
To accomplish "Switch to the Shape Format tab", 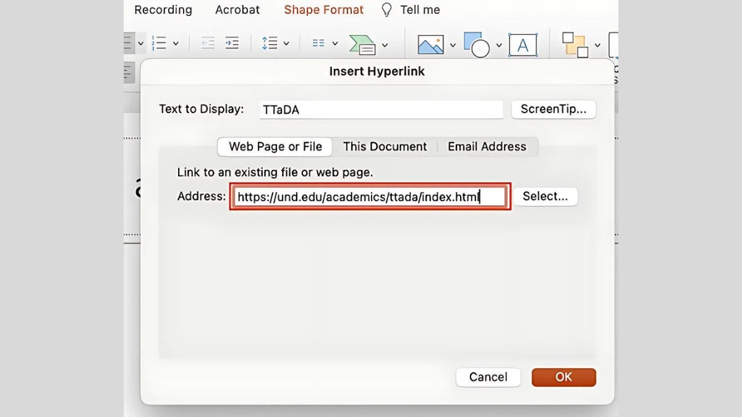I will click(324, 10).
